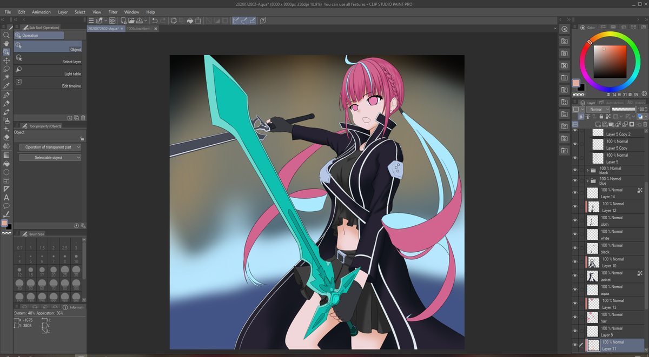Select the Eyedropper tool

(x=6, y=86)
